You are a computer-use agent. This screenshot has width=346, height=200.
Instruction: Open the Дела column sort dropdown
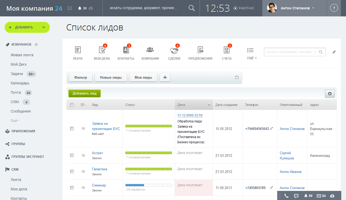click(209, 105)
